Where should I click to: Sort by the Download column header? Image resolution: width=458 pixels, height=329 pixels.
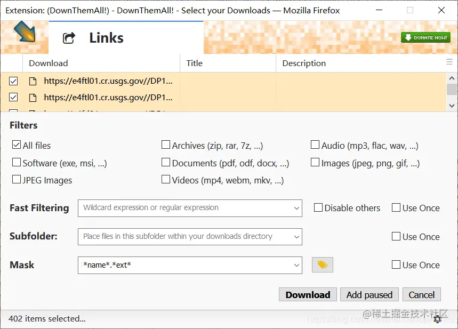coord(101,63)
